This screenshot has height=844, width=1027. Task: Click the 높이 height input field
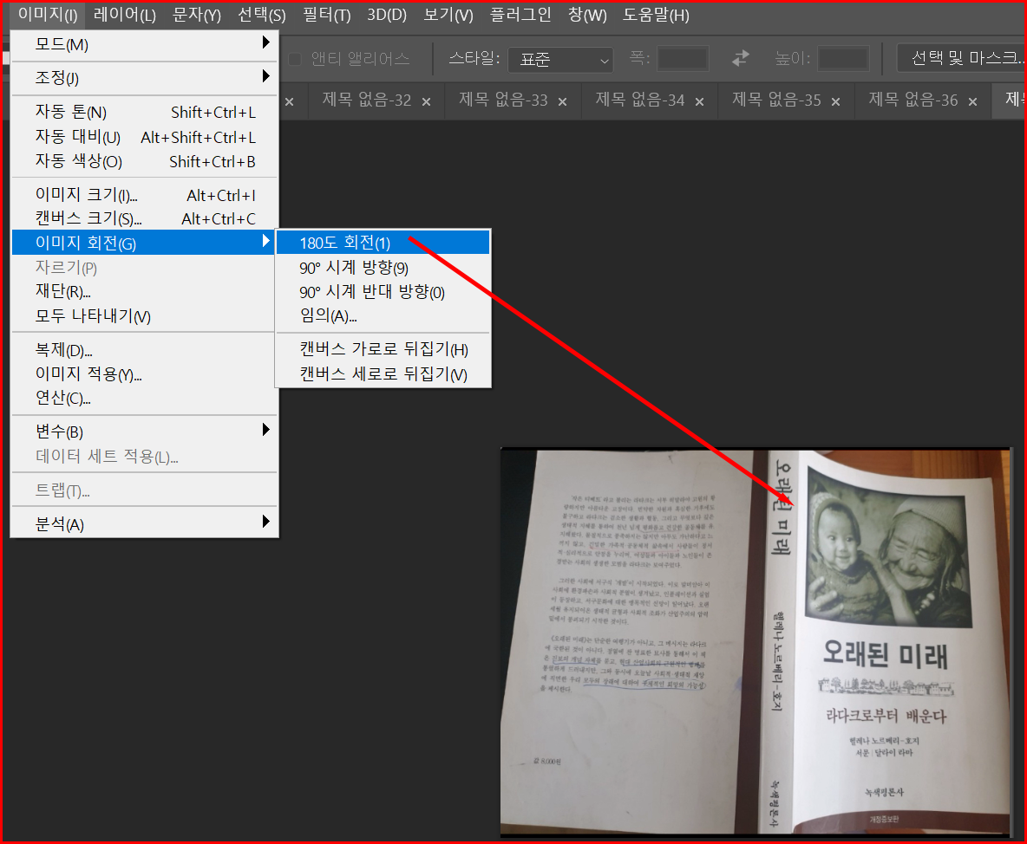(x=844, y=59)
